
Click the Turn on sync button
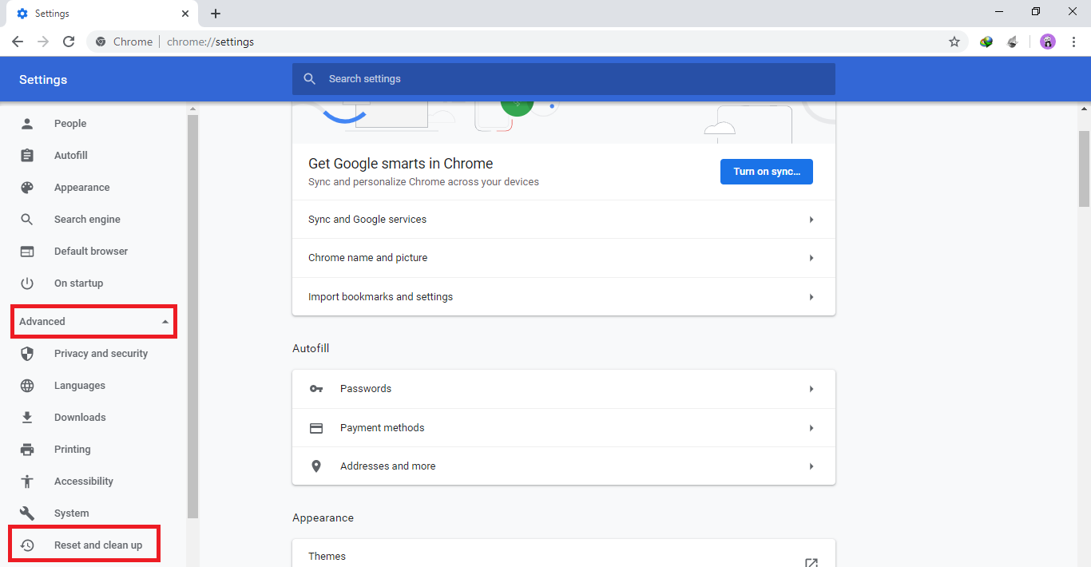pyautogui.click(x=767, y=172)
